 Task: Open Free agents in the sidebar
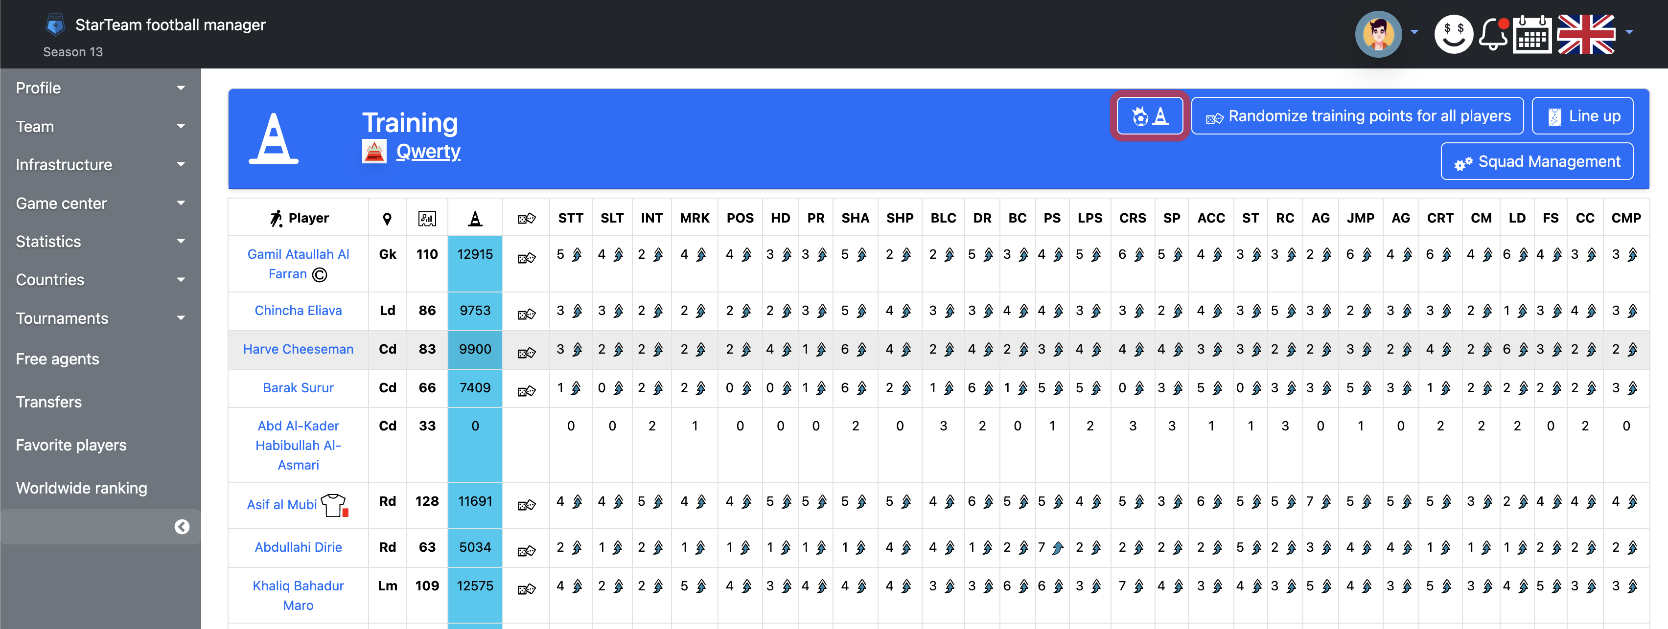click(x=58, y=359)
